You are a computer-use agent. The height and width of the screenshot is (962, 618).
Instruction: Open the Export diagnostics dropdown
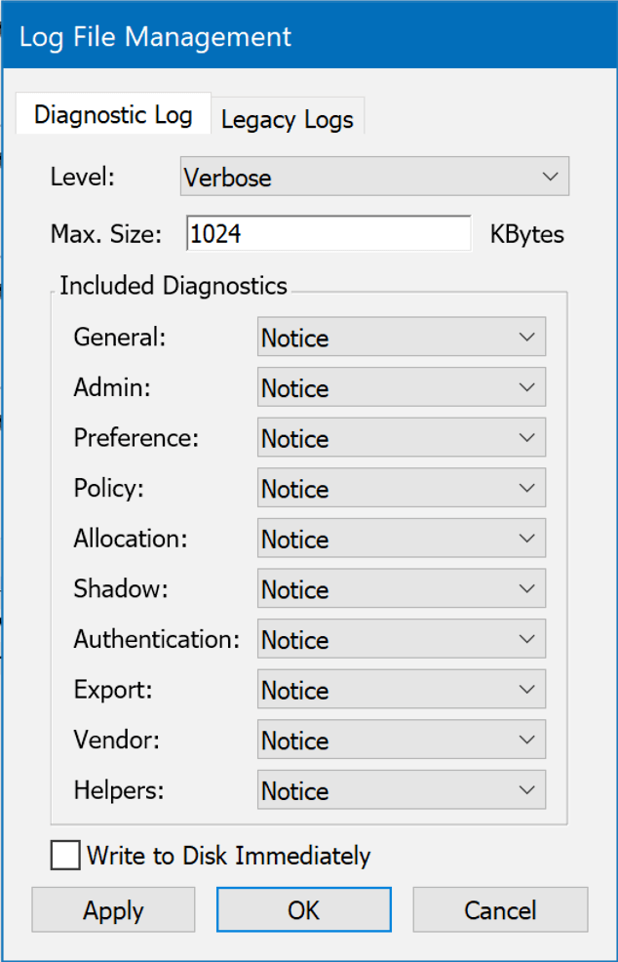click(401, 691)
